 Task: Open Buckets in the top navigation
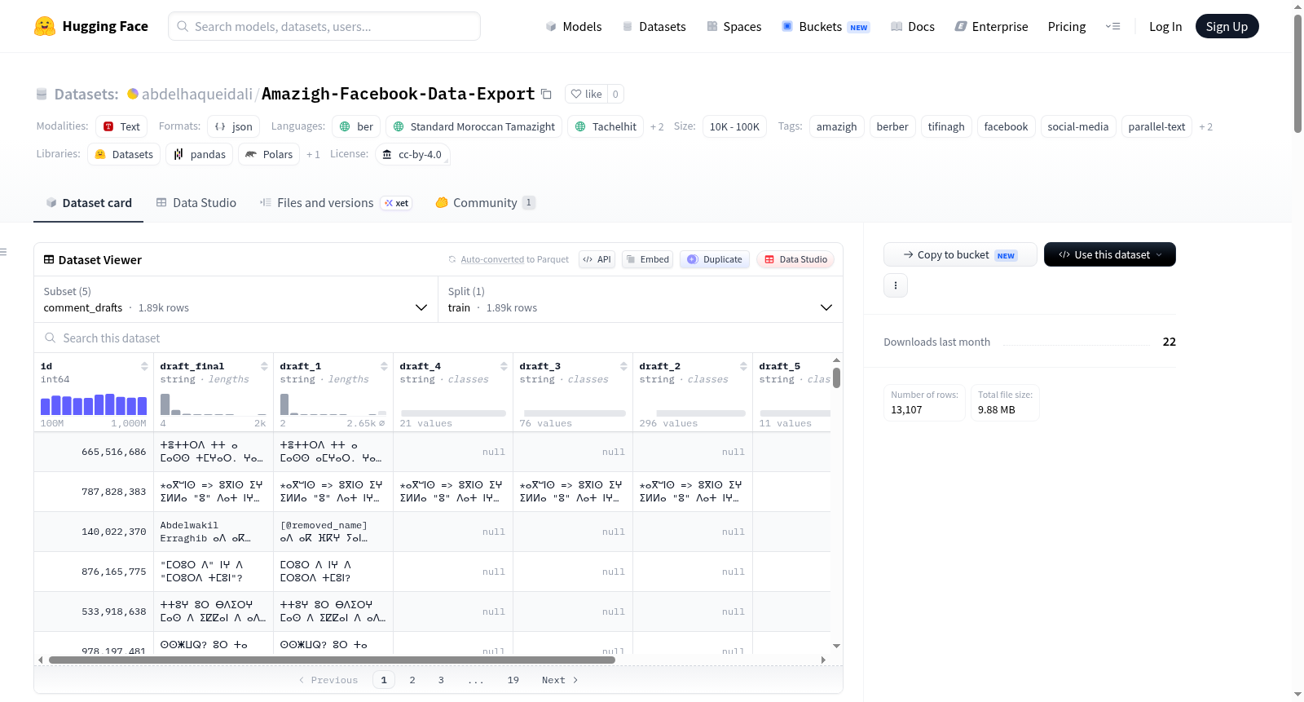tap(826, 27)
